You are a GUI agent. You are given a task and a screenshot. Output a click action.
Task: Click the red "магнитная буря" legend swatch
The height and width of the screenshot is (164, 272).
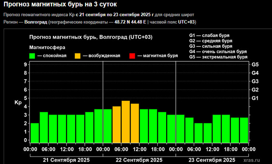click(x=132, y=56)
